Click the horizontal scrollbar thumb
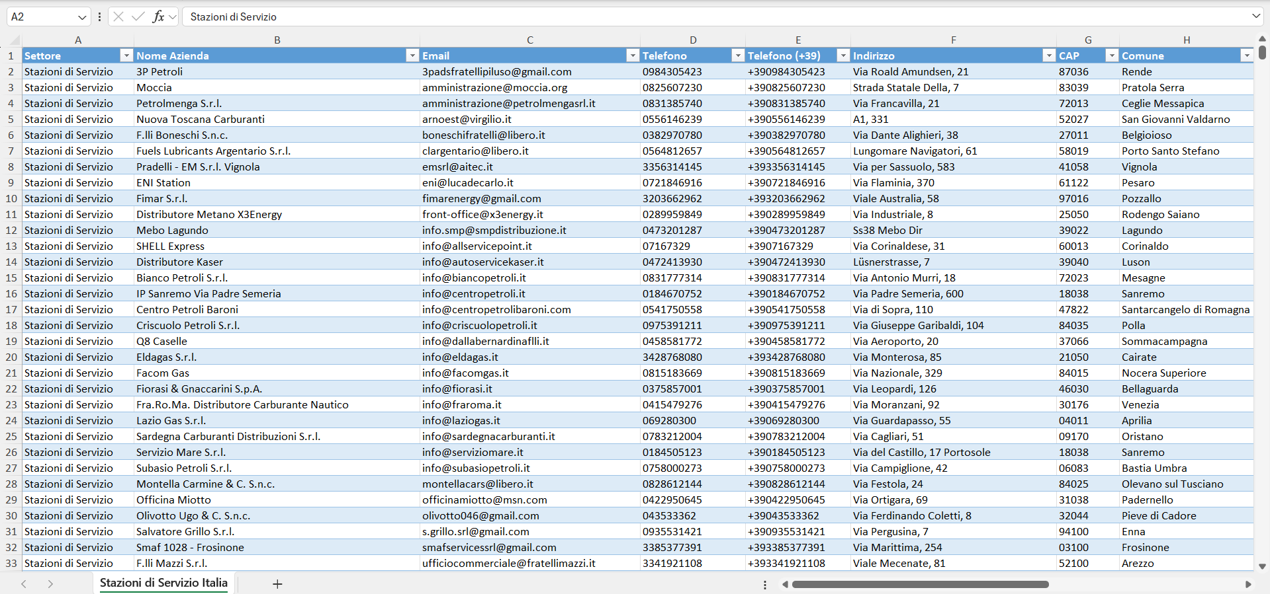1270x594 pixels. [x=920, y=584]
